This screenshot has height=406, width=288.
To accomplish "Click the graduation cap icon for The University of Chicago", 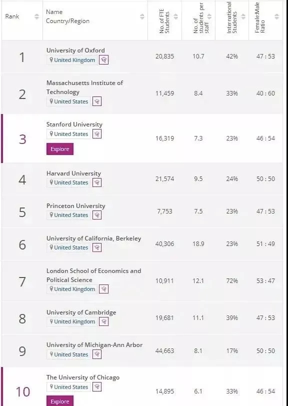I will [x=97, y=386].
